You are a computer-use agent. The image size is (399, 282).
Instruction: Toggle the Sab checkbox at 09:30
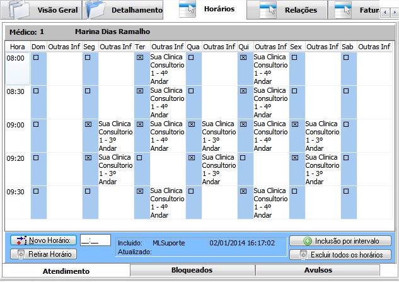click(346, 191)
